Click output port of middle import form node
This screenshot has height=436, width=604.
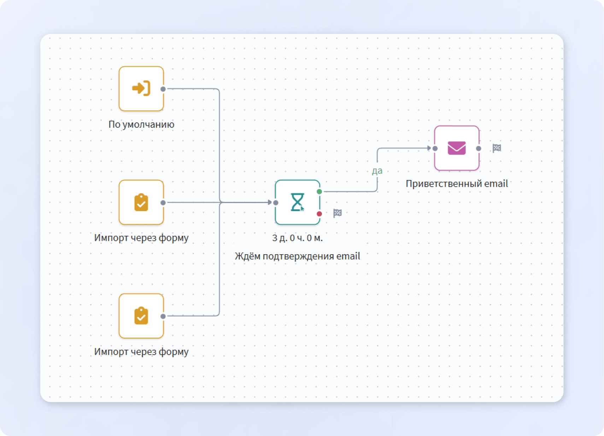[x=163, y=203]
